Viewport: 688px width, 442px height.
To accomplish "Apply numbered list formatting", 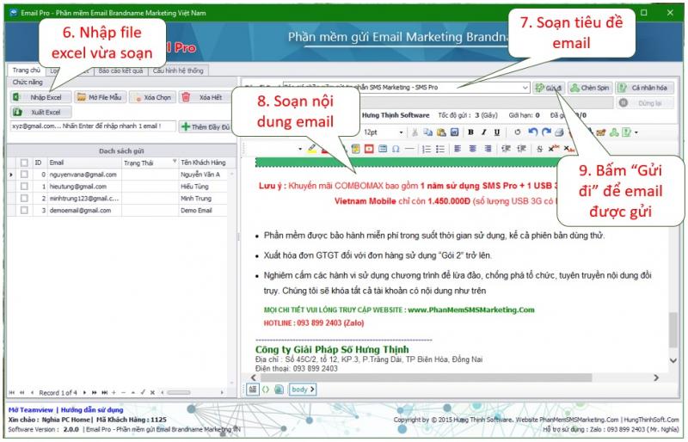I will (x=427, y=150).
